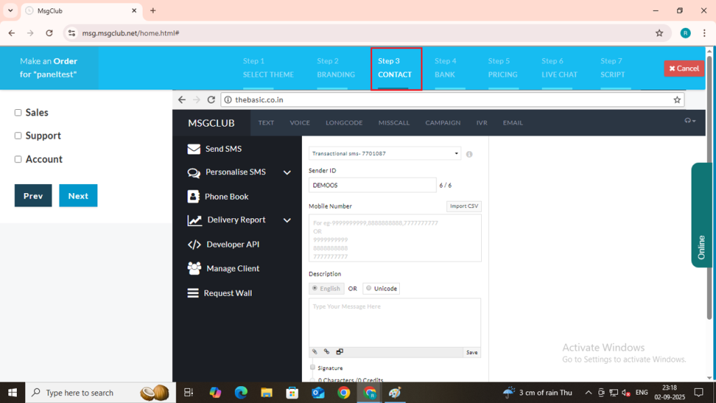716x403 pixels.
Task: Click Save under the message box
Action: coord(472,353)
